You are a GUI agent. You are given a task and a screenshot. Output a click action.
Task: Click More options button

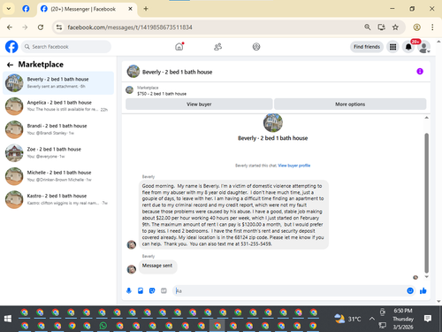pyautogui.click(x=350, y=104)
